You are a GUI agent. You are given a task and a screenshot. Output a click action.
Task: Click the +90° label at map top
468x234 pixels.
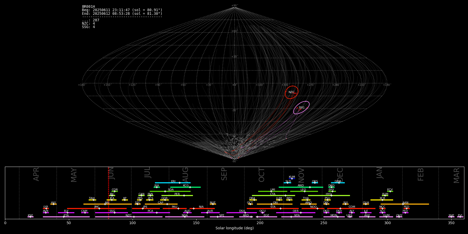pos(235,6)
